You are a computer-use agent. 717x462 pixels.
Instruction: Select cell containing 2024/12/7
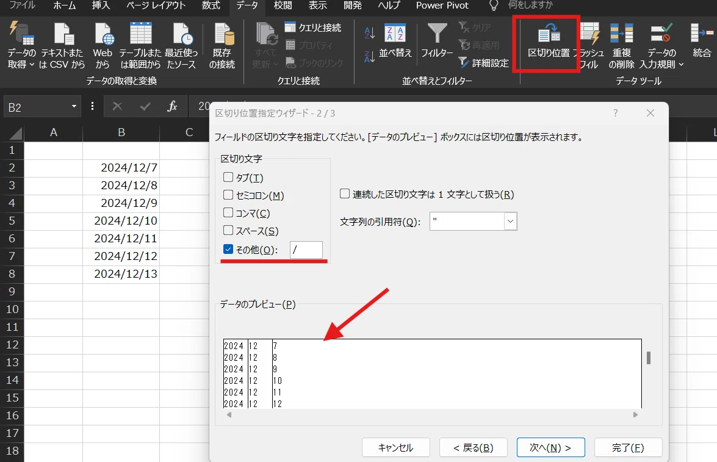[x=121, y=168]
